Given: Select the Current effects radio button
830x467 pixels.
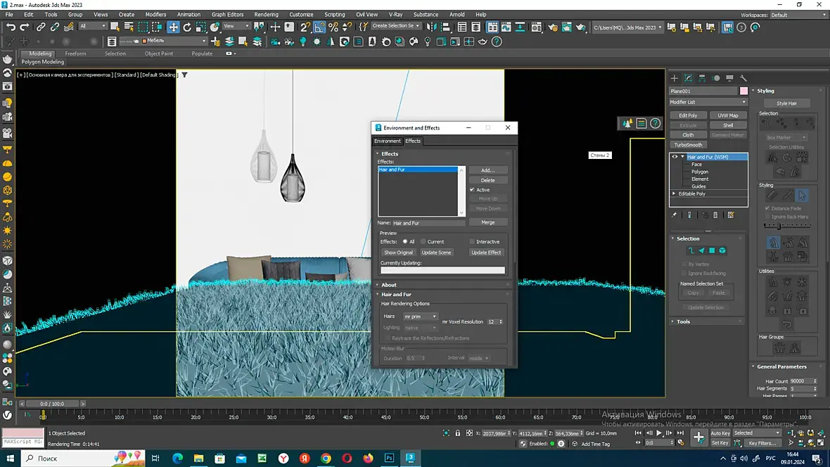Looking at the screenshot, I should pos(423,241).
